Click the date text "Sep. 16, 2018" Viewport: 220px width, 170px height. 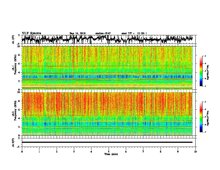77,33
